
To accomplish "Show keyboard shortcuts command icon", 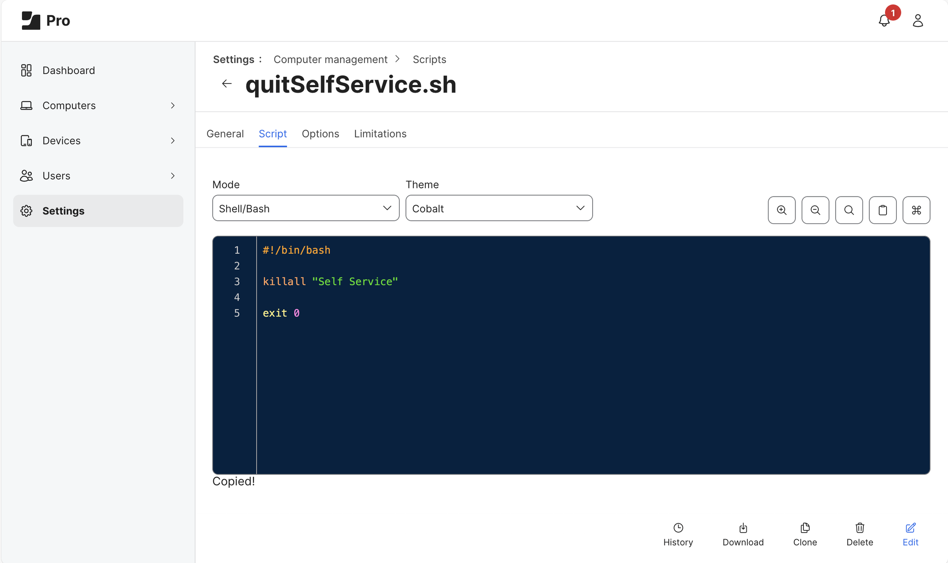I will 916,210.
